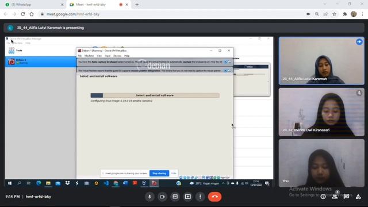Go forward in the browser
The width and height of the screenshot is (368, 207).
[14, 14]
